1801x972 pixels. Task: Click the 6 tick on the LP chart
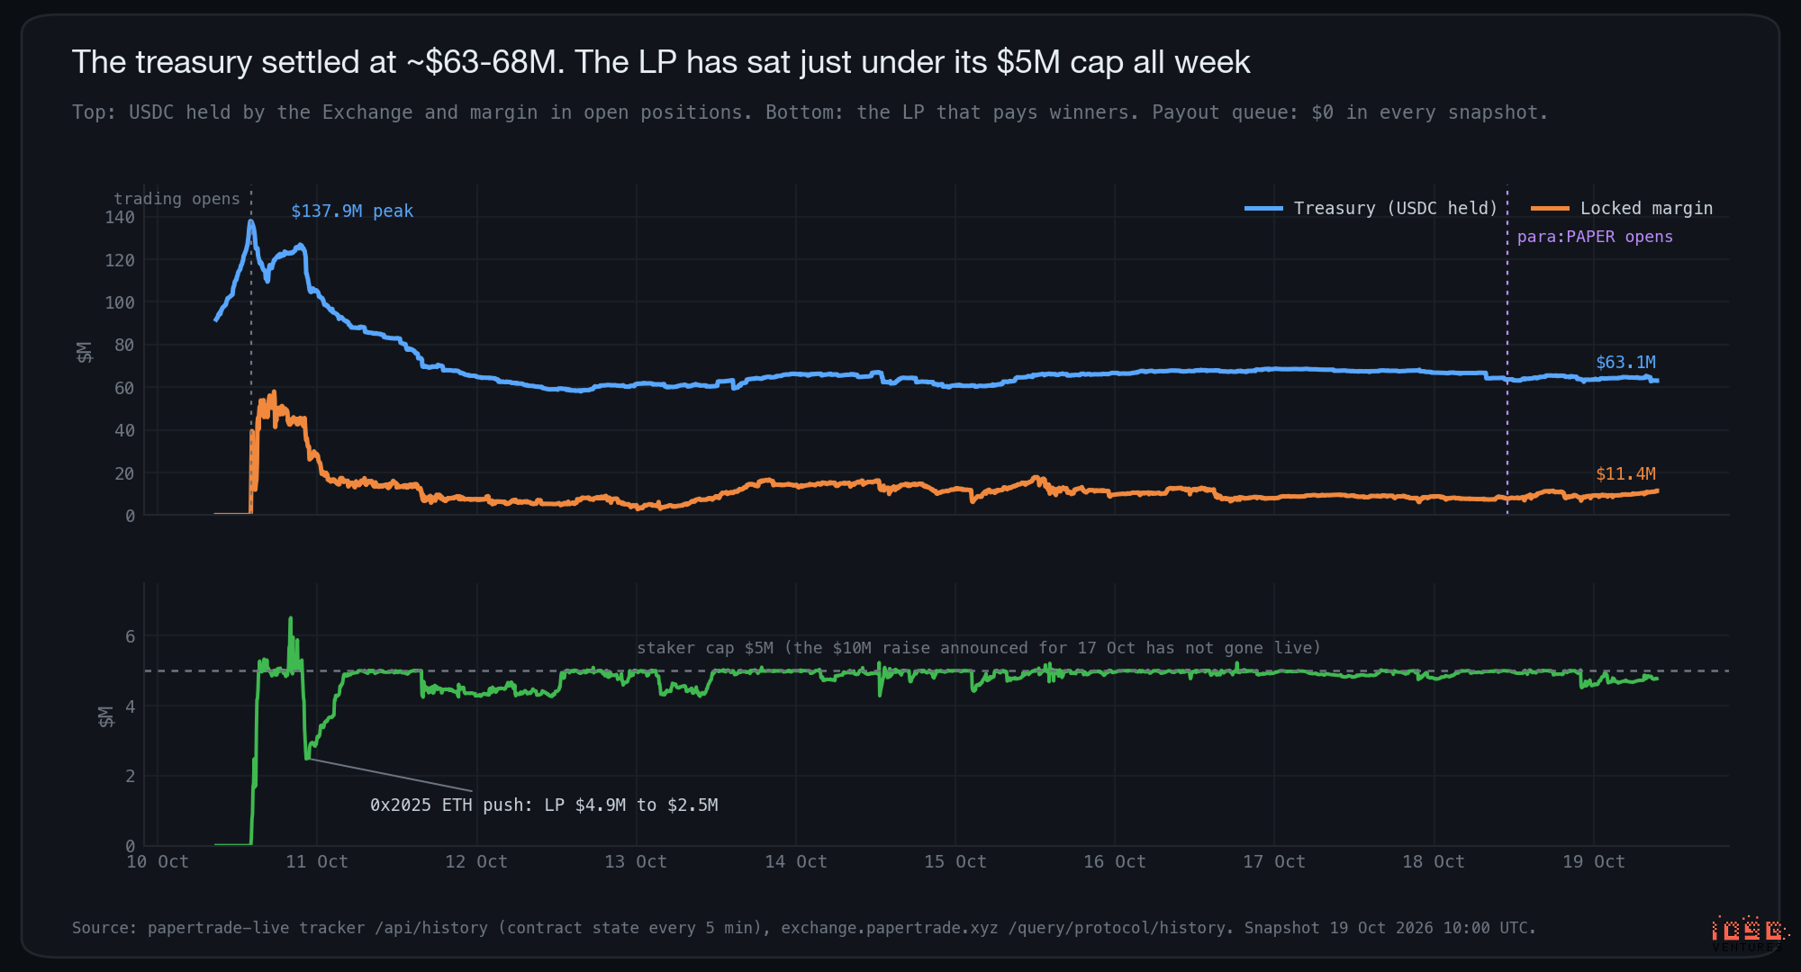pos(131,636)
